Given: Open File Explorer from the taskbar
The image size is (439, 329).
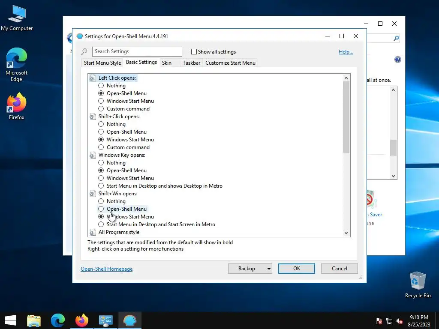Looking at the screenshot, I should pos(34,320).
